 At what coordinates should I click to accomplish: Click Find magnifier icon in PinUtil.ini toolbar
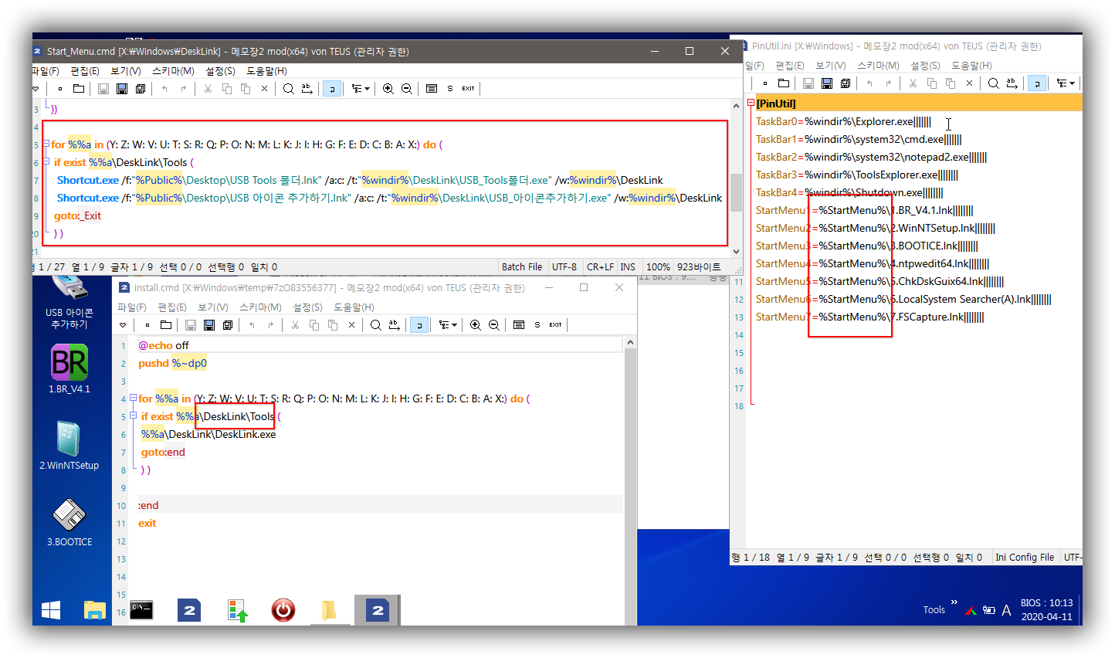coord(993,83)
